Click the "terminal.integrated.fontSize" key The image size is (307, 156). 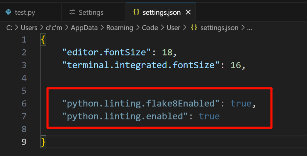[x=141, y=65]
